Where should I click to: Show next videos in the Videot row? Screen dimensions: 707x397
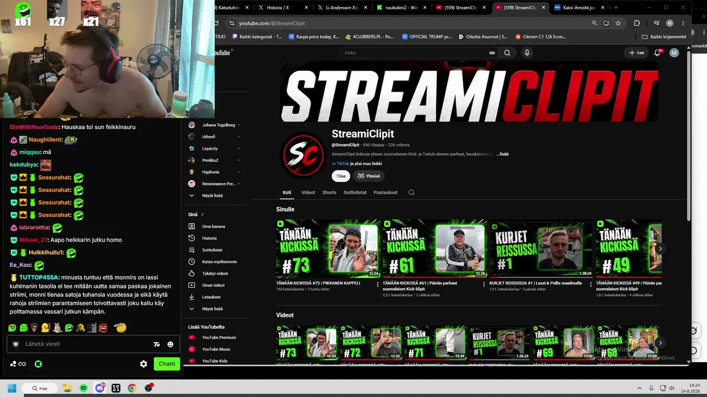[x=660, y=343]
